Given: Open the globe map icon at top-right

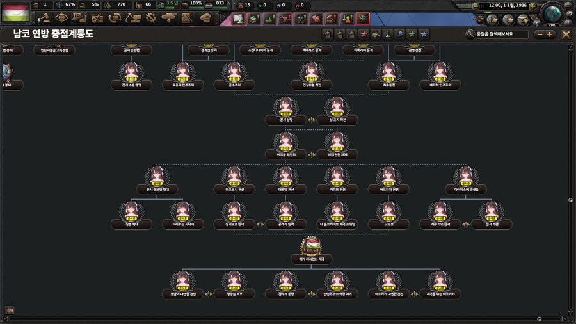Looking at the screenshot, I should click(x=552, y=12).
